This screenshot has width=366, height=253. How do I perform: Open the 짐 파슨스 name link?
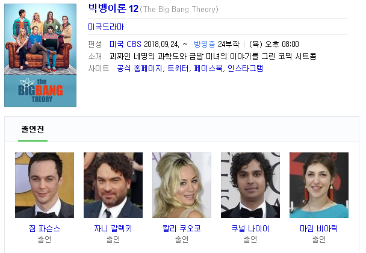[x=45, y=228]
